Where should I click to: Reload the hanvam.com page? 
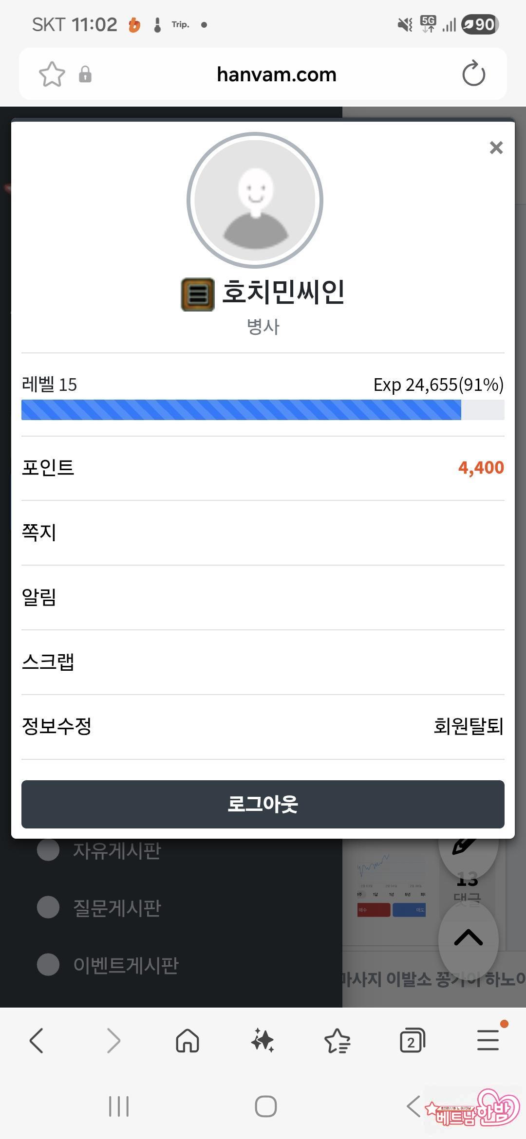[473, 74]
